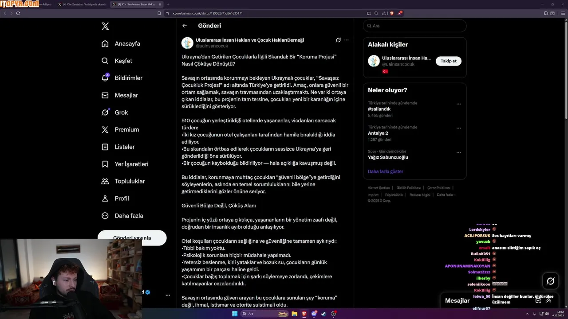
Task: Open the #sallandık trending topic
Action: coord(379,109)
